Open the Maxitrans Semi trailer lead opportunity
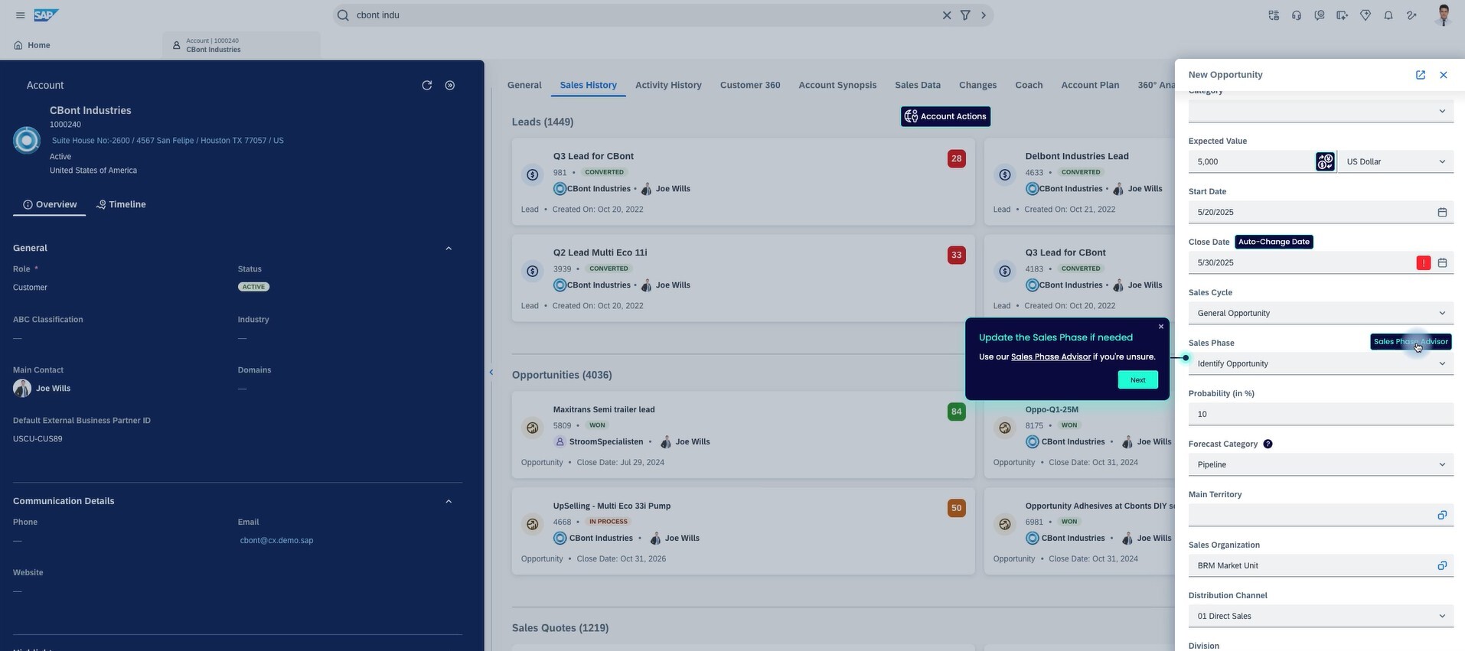 click(743, 435)
